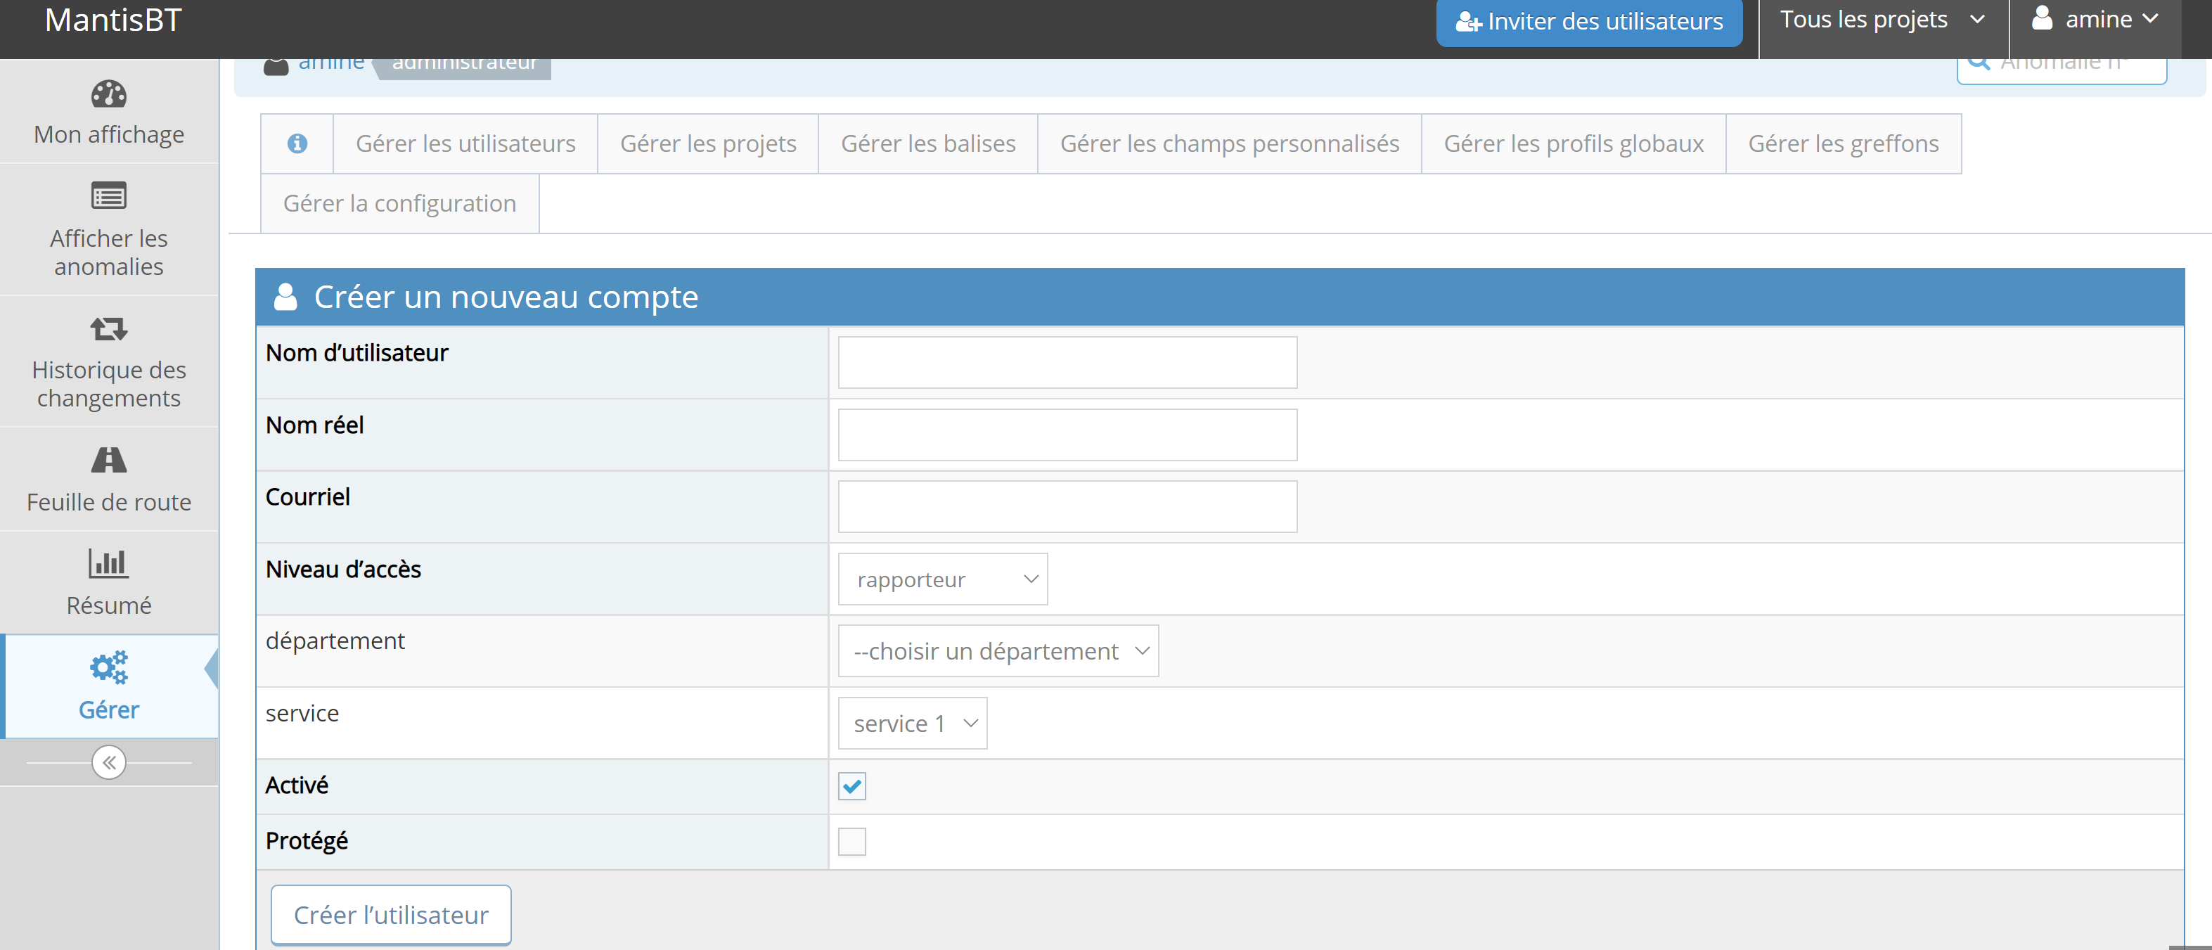This screenshot has height=950, width=2212.
Task: Open the anomaly search magnifier
Action: (1979, 60)
